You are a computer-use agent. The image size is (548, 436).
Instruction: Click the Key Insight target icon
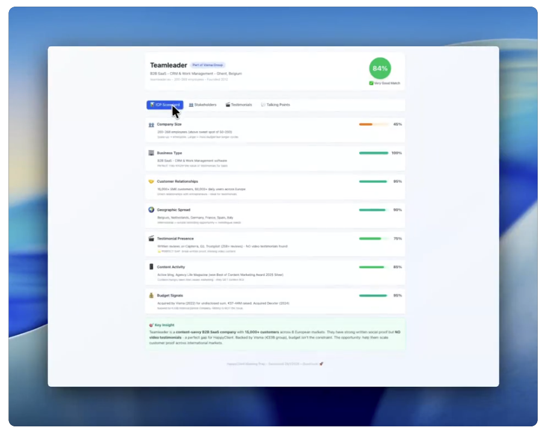point(150,325)
